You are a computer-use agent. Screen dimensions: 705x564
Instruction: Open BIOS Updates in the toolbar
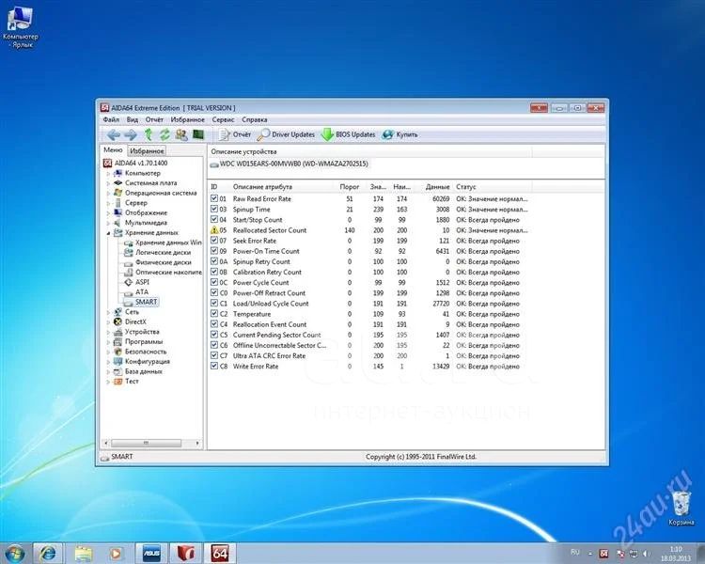(x=349, y=134)
